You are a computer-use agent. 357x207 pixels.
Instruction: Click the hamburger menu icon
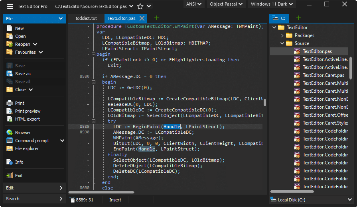click(x=10, y=6)
